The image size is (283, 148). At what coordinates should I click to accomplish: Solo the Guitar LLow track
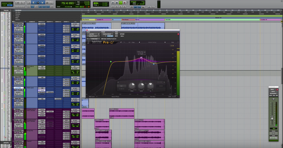tap(20, 26)
